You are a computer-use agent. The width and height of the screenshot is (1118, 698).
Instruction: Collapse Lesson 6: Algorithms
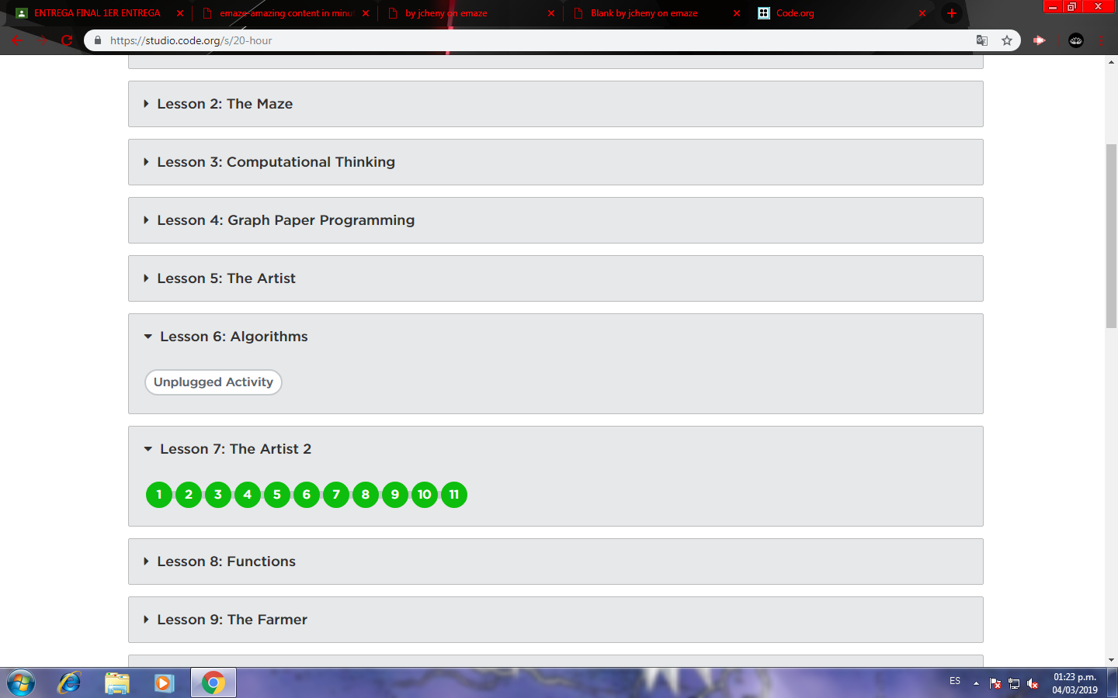point(226,337)
